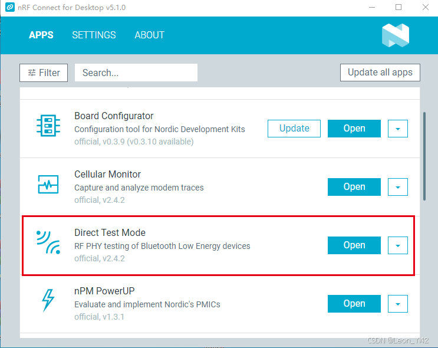This screenshot has height=348, width=438.
Task: Open the ABOUT tab
Action: click(x=150, y=35)
